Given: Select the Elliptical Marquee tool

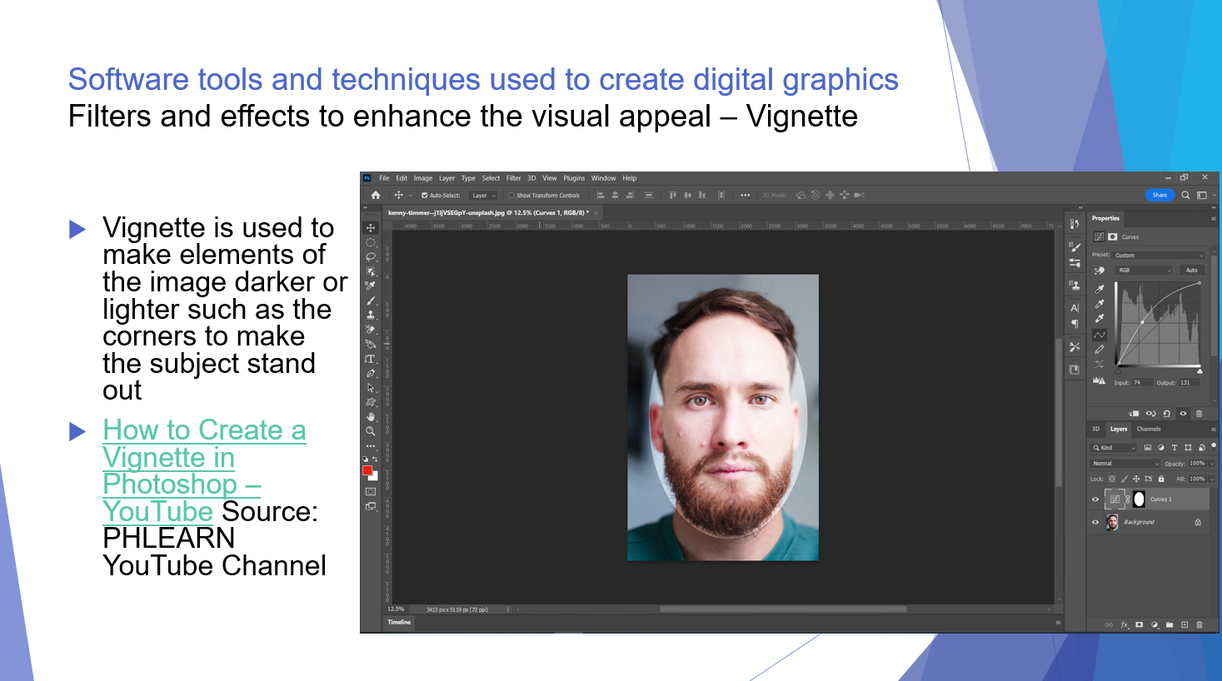Looking at the screenshot, I should pos(371,242).
